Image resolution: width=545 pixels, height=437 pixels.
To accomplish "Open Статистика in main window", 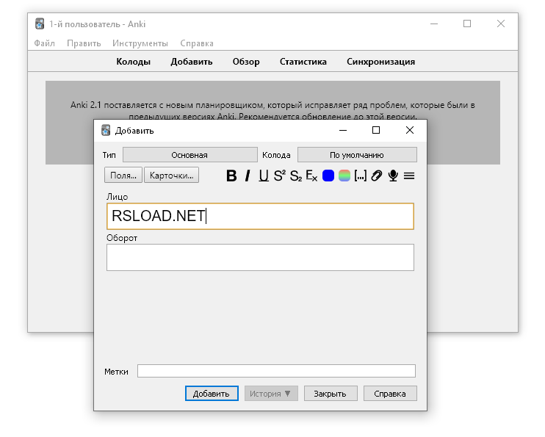I will click(x=303, y=62).
